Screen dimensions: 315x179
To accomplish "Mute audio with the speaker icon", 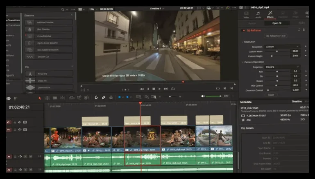I will pos(203,96).
